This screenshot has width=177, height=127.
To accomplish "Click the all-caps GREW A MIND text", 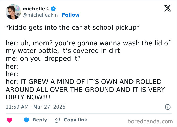I will click(x=83, y=82).
